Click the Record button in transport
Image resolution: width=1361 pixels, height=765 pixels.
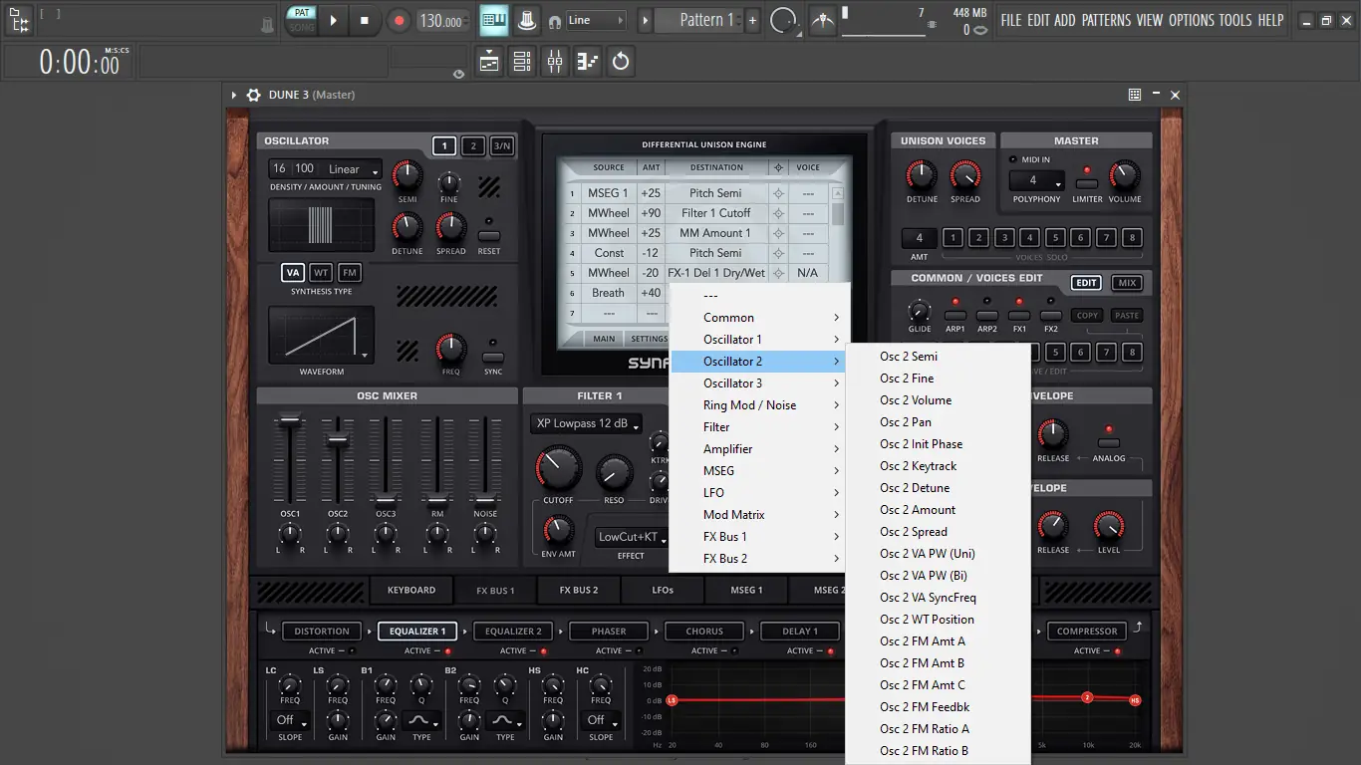(399, 20)
